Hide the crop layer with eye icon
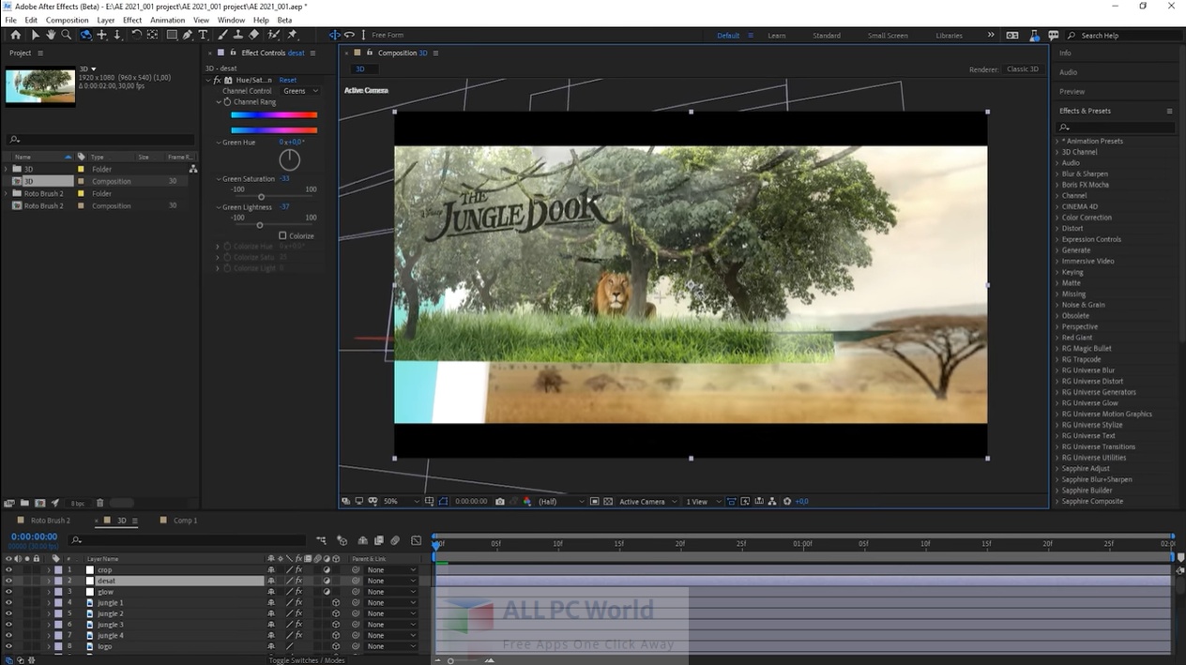The width and height of the screenshot is (1186, 665). click(x=8, y=569)
